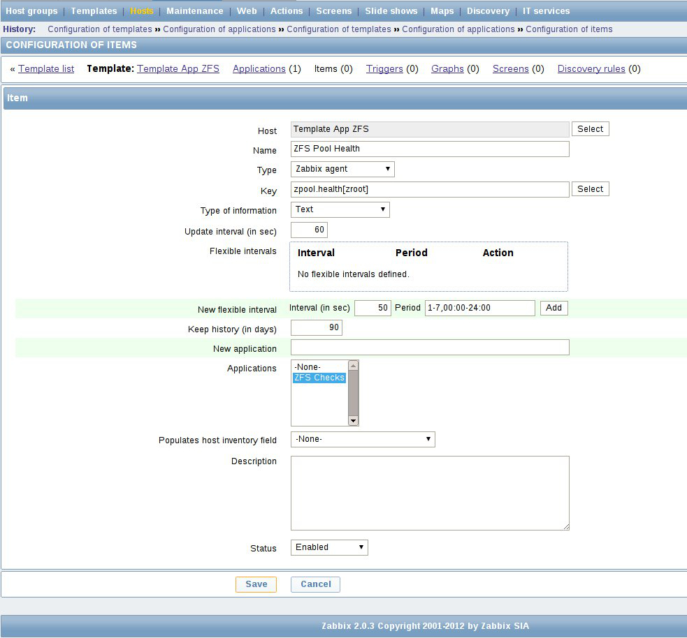687x638 pixels.
Task: Open the Status dropdown showing Enabled
Action: click(328, 547)
